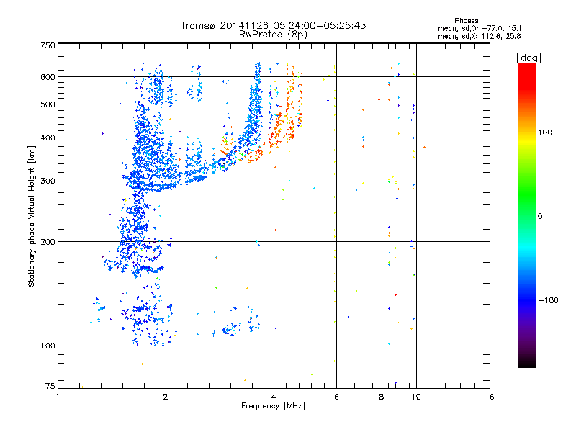
Task: Click the colorbar label '0'
Action: [539, 217]
